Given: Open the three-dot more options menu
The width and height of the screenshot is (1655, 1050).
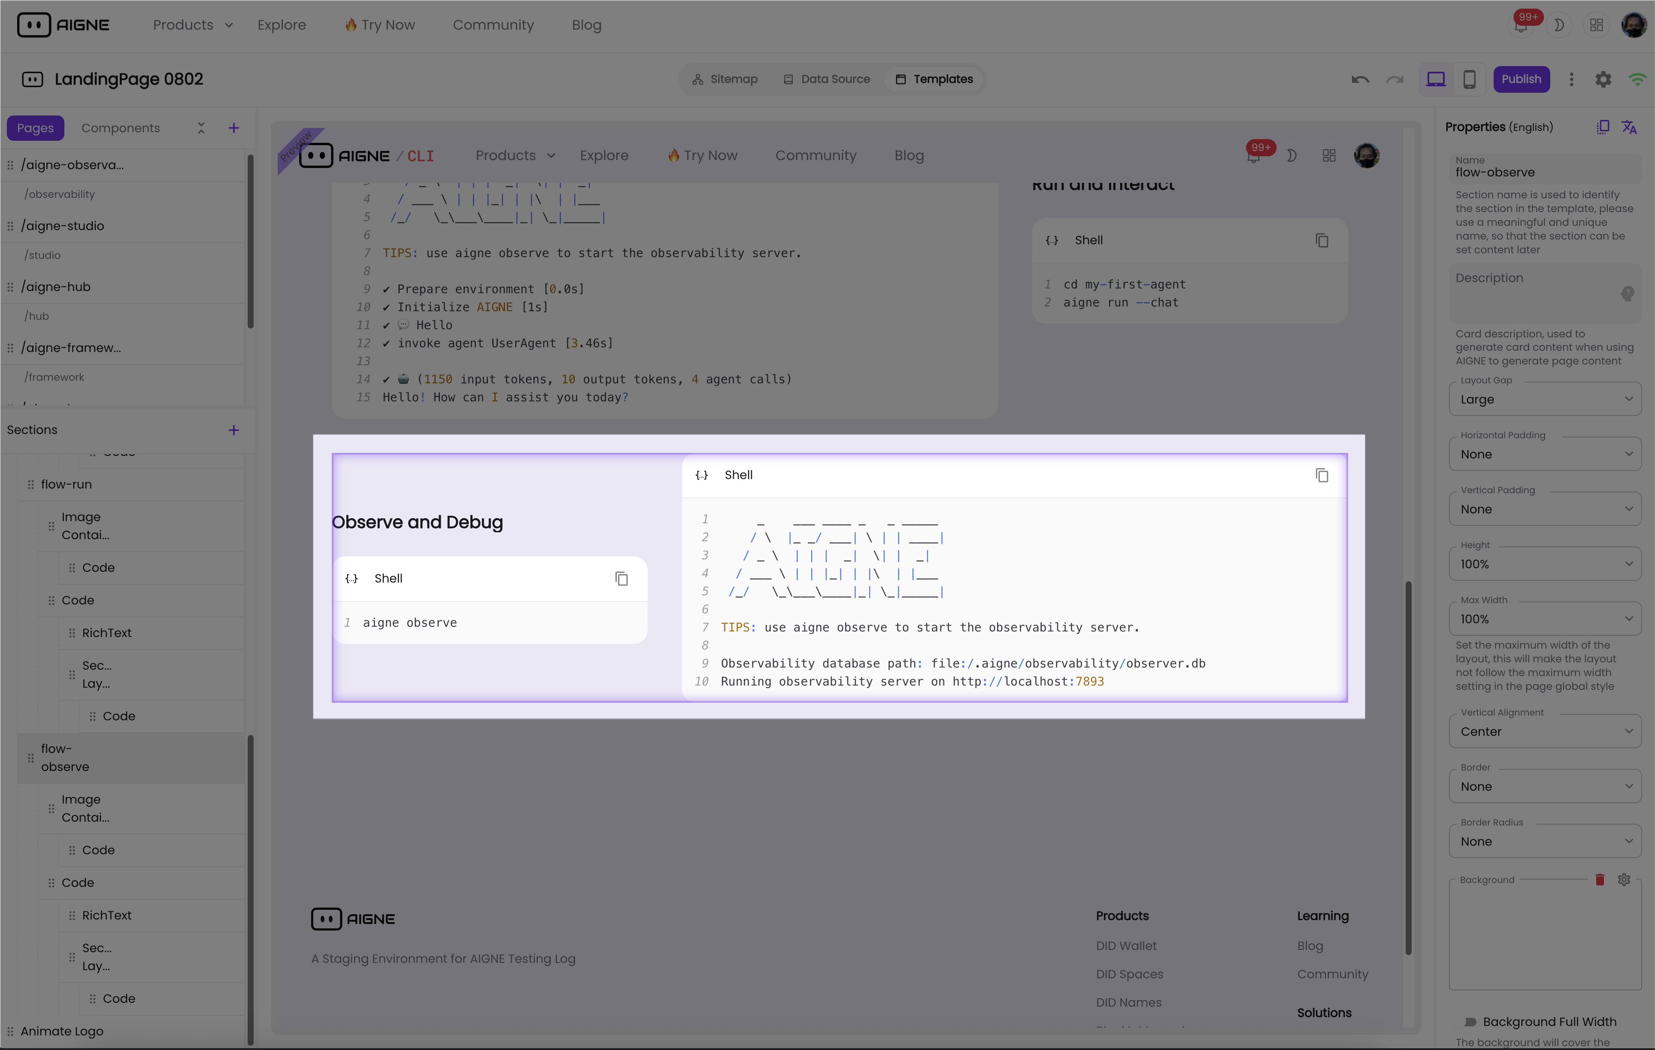Looking at the screenshot, I should [1571, 79].
